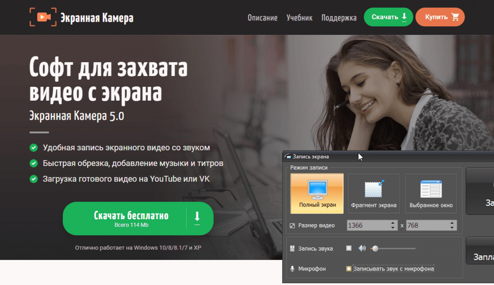Toggle the Запись звука checkbox
Viewport: 494px width, 285px height.
pyautogui.click(x=349, y=248)
